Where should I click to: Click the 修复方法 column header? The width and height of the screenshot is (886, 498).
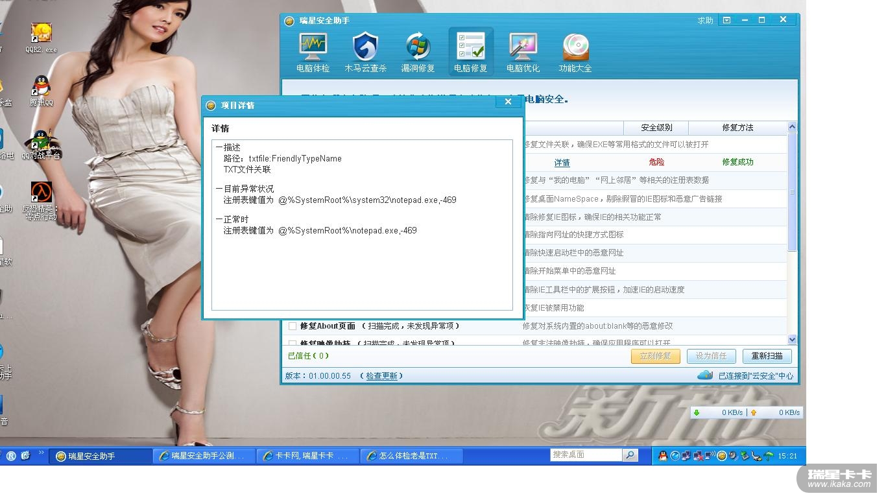coord(738,128)
